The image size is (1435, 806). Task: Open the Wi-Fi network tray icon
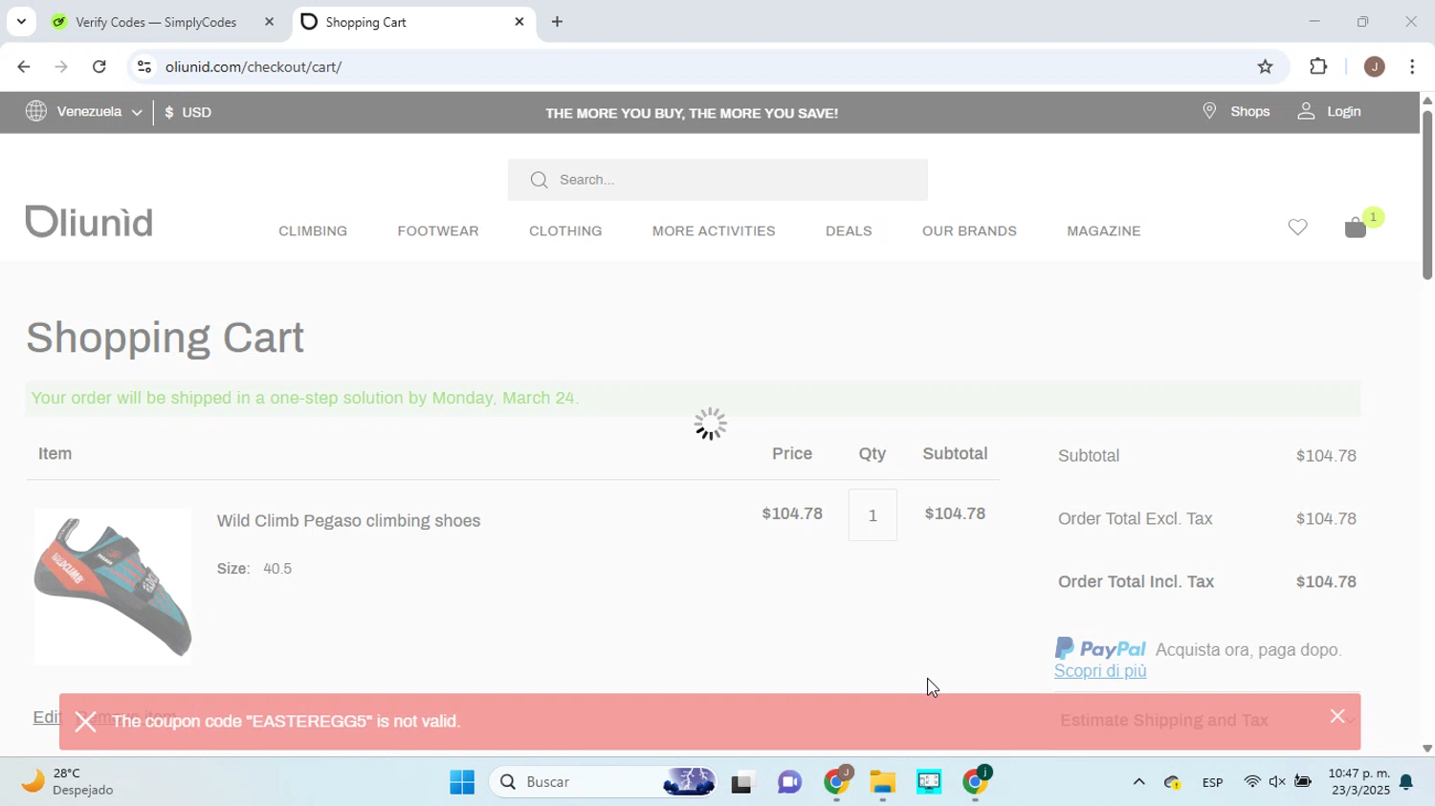1252,782
